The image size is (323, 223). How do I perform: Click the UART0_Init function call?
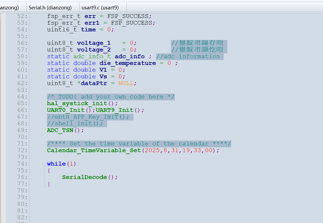[x=66, y=110]
